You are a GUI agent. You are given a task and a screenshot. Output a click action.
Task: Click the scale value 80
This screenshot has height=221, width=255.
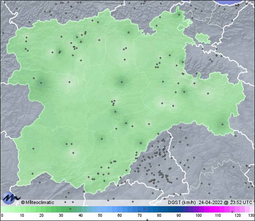point(159,215)
